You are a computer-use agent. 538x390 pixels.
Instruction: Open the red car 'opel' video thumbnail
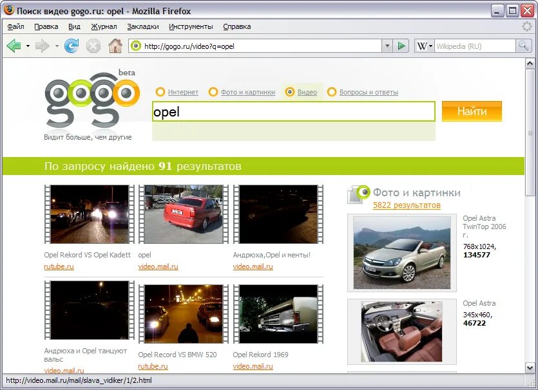pyautogui.click(x=184, y=214)
